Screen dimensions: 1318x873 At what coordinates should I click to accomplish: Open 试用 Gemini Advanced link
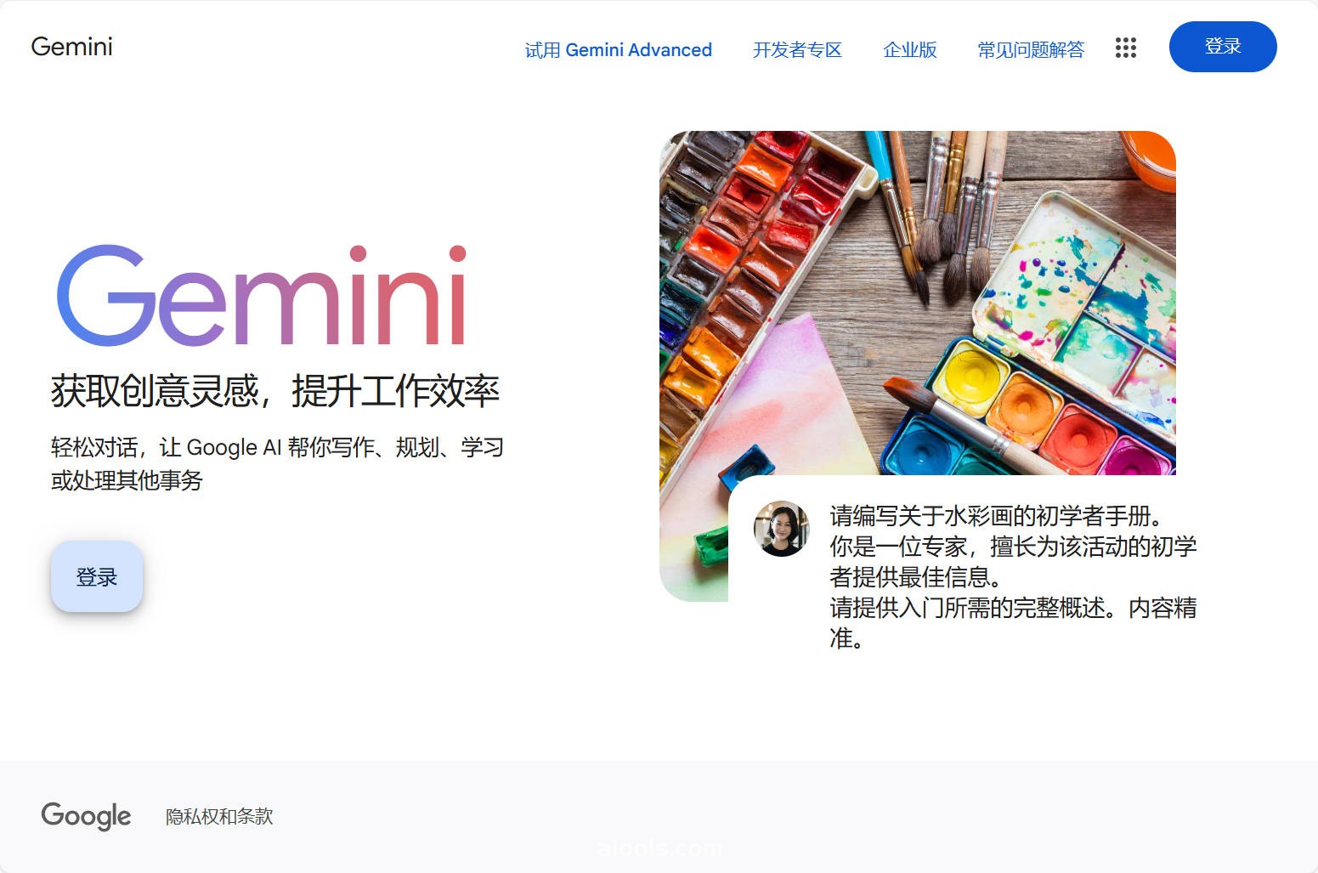pyautogui.click(x=618, y=50)
